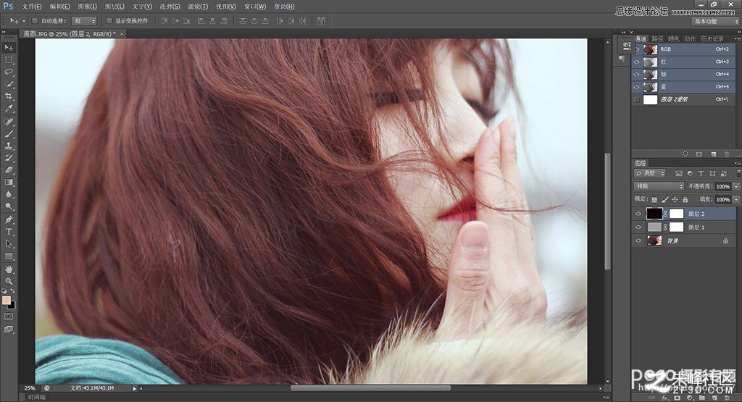Click the foreground color swatch

point(6,301)
